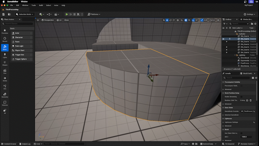Select the Lights category in Place Actors

5,55
